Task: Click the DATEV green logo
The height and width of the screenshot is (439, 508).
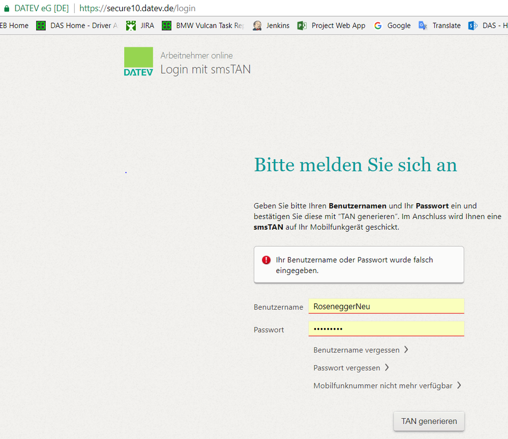Action: 138,62
